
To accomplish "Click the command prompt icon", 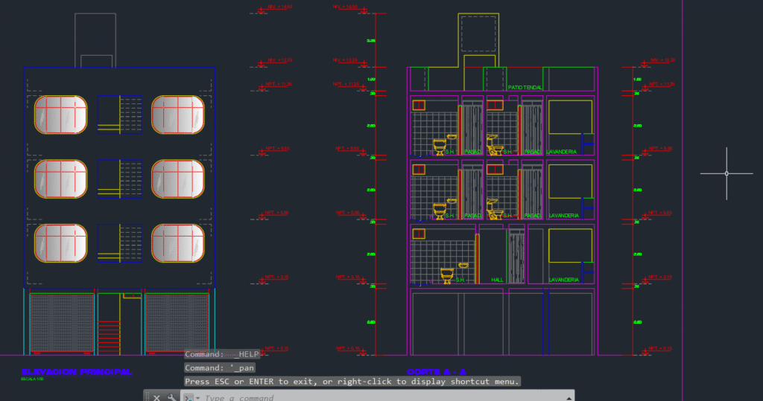I will pyautogui.click(x=189, y=397).
